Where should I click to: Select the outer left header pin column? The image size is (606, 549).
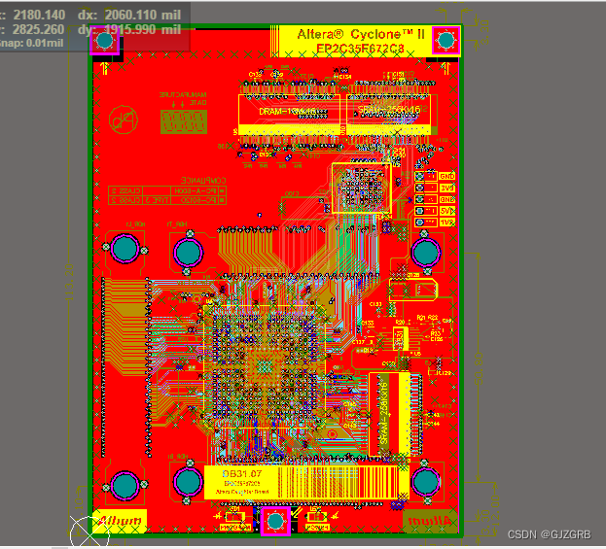click(103, 367)
